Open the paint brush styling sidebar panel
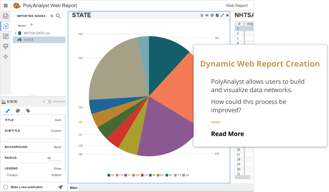 (x=5, y=47)
